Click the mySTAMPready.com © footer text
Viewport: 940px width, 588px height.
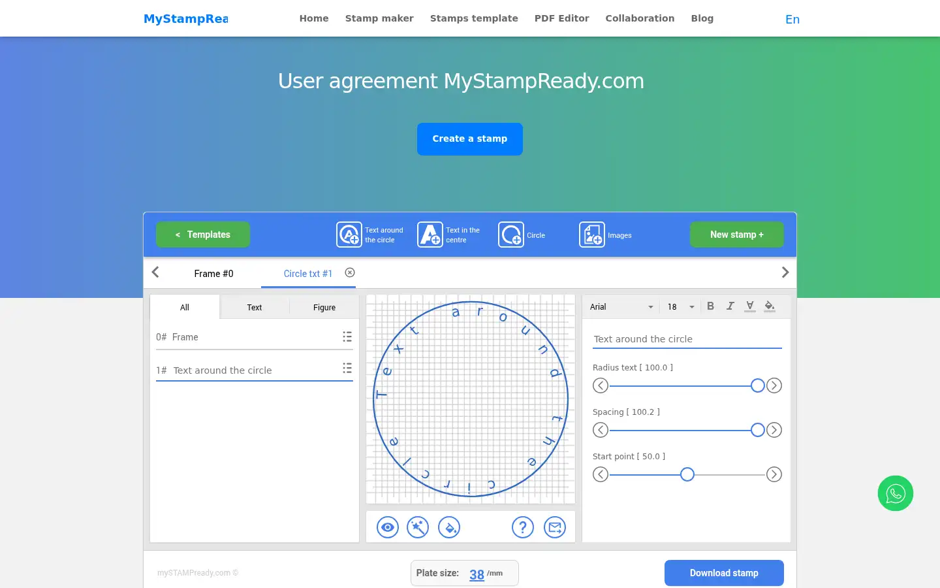(x=198, y=573)
